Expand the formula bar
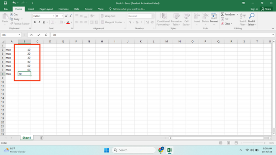Image resolution: width=276 pixels, height=155 pixels. coord(273,35)
